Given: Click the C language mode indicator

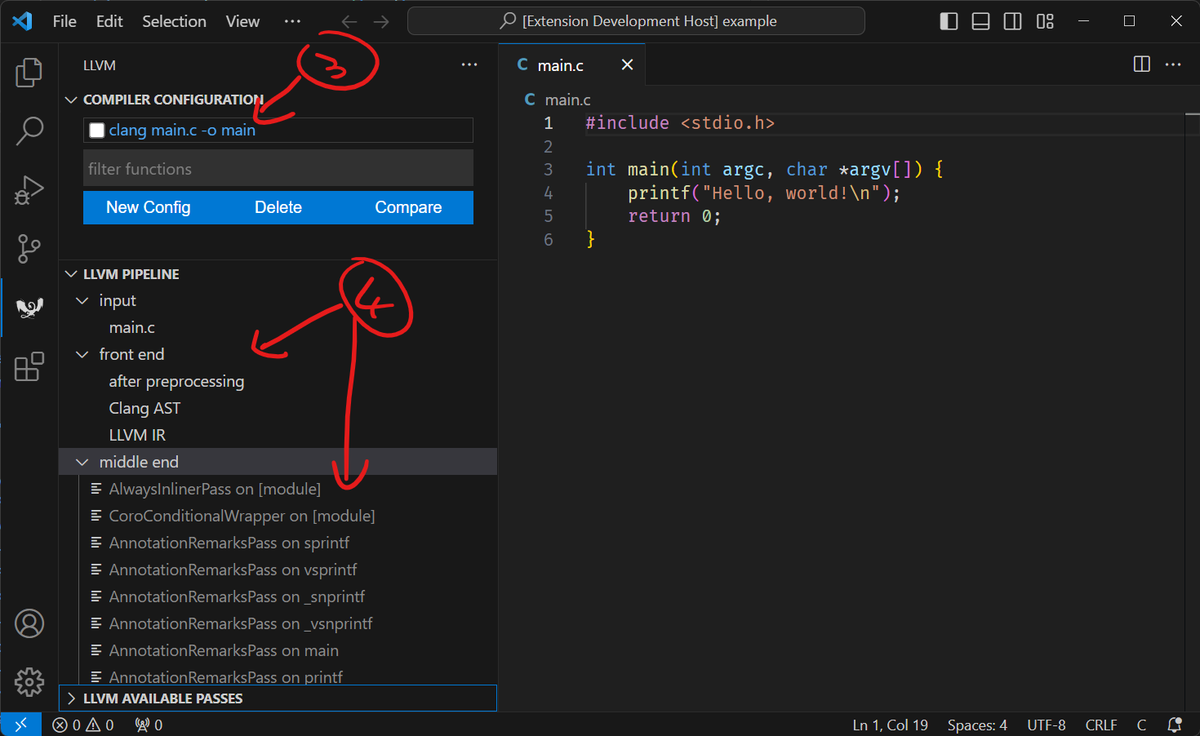Looking at the screenshot, I should [x=1141, y=725].
